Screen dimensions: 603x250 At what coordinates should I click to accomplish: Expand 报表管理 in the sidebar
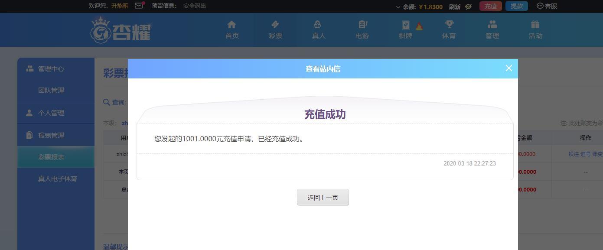pos(56,135)
